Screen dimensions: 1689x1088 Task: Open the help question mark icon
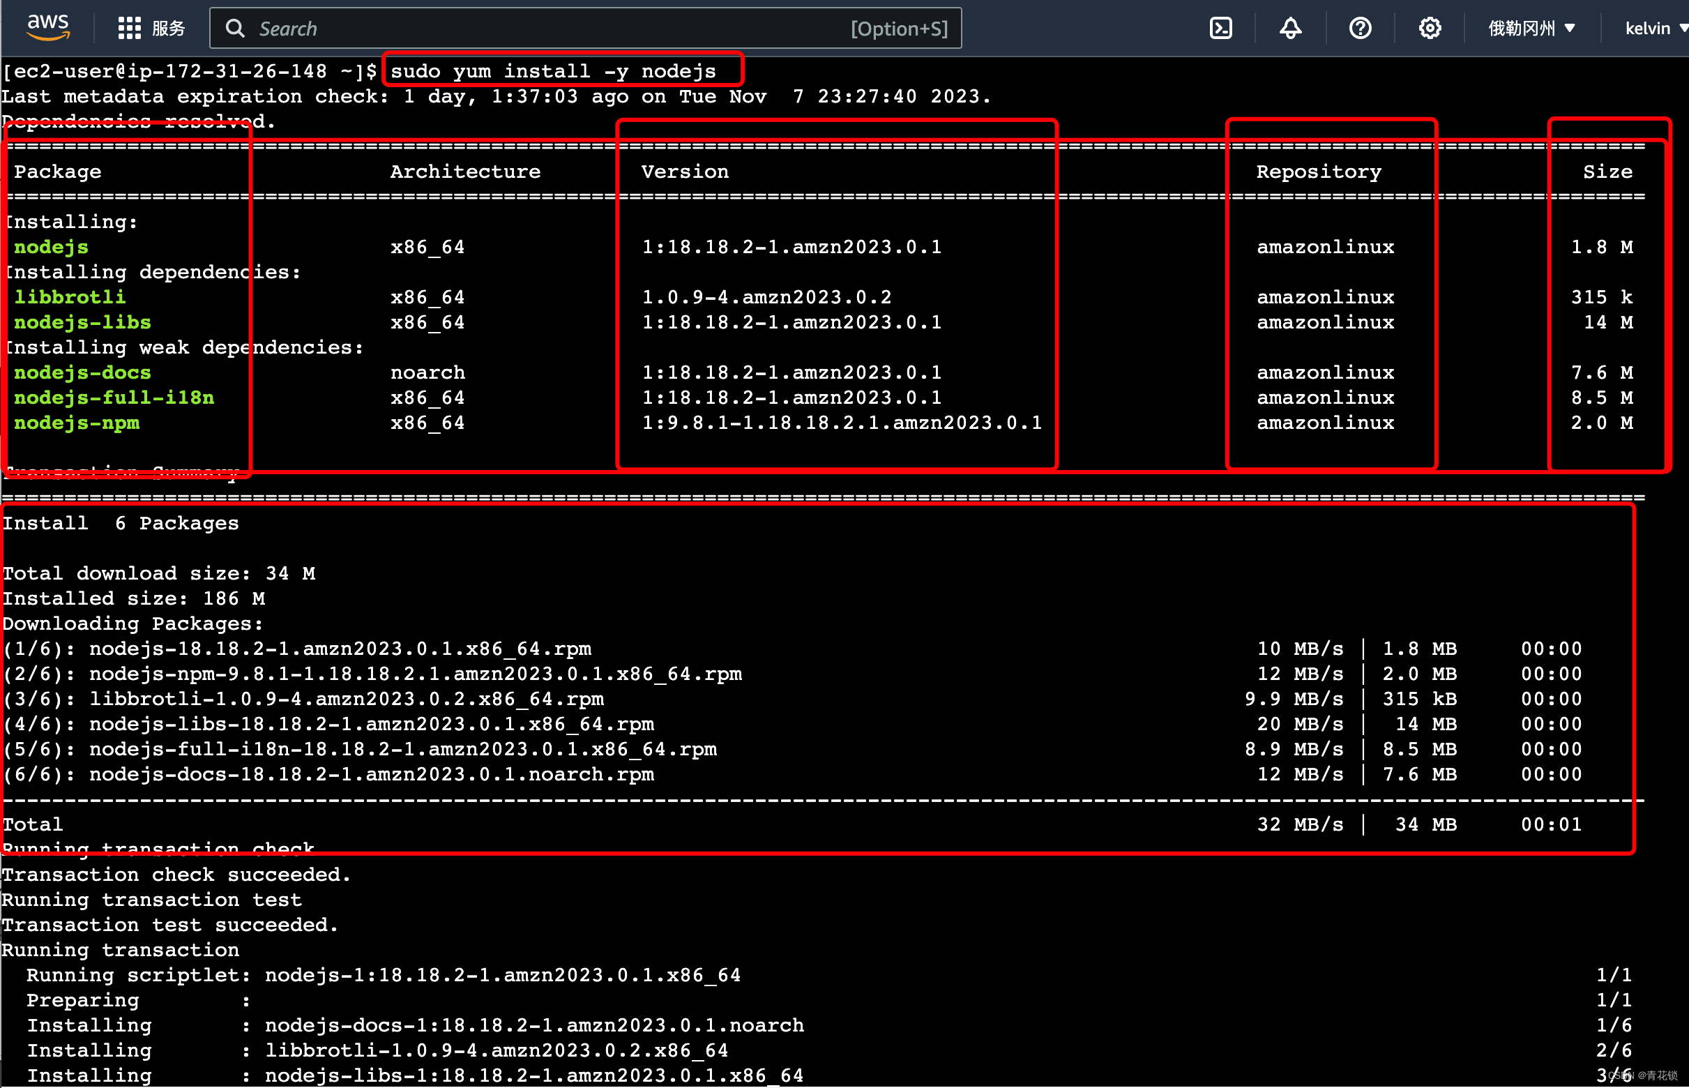click(x=1359, y=29)
